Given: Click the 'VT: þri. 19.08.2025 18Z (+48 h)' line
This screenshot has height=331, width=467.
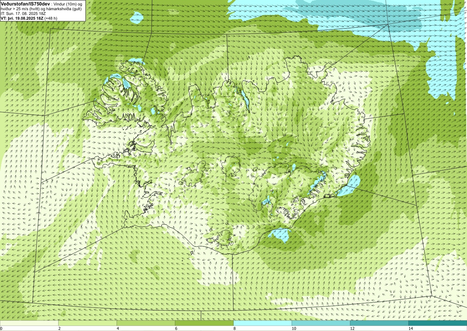Looking at the screenshot, I should click(x=29, y=18).
